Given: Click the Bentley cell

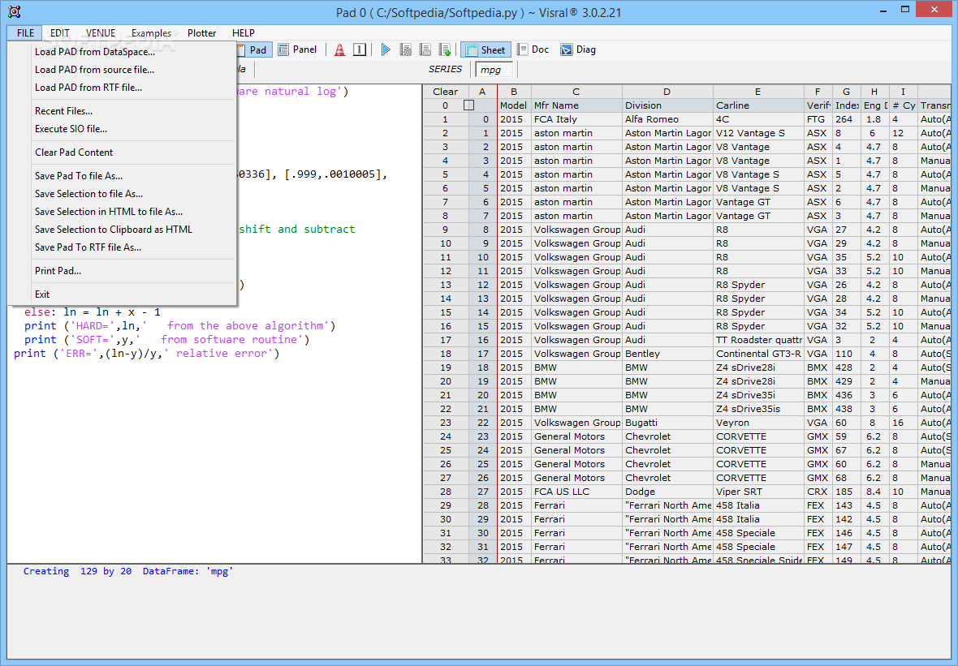Looking at the screenshot, I should (667, 354).
